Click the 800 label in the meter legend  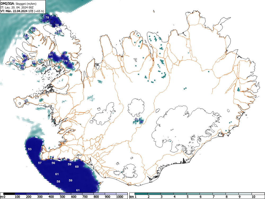pyautogui.click(x=96, y=197)
